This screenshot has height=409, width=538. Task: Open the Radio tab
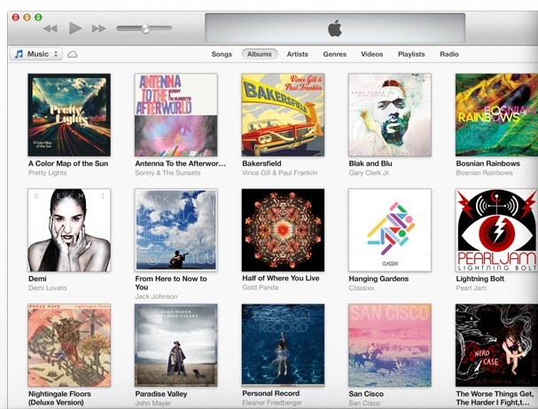tap(449, 54)
